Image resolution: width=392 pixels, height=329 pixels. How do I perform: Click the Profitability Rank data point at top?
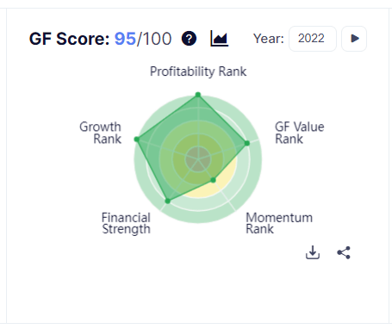tap(198, 95)
